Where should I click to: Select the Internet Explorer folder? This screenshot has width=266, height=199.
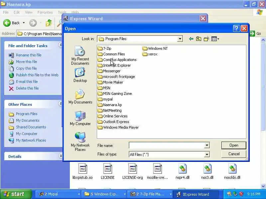point(114,65)
